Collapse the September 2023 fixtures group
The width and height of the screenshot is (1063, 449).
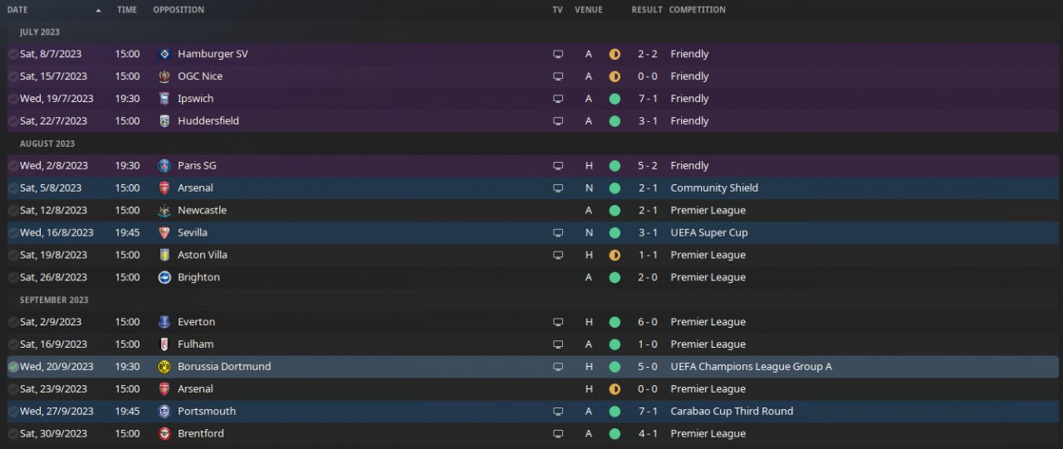(x=54, y=300)
